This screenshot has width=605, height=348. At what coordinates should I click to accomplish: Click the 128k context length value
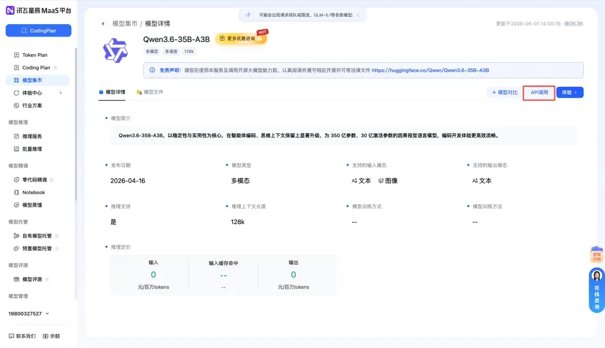(238, 222)
